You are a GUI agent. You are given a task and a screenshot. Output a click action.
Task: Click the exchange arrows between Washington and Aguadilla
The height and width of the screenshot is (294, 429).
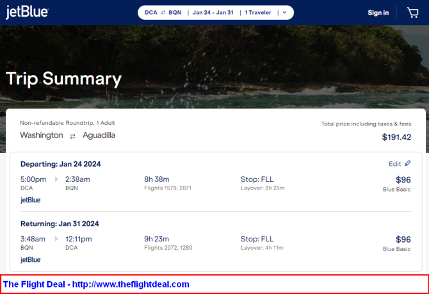[72, 136]
